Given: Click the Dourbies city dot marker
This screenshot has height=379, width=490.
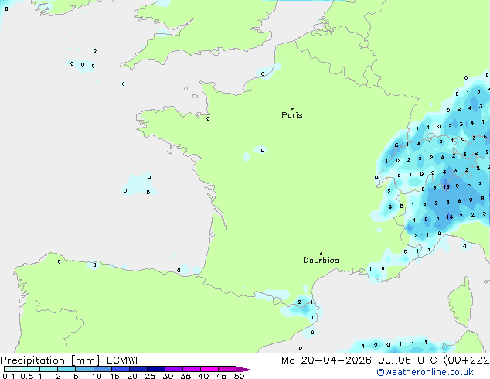Looking at the screenshot, I should coord(321,254).
